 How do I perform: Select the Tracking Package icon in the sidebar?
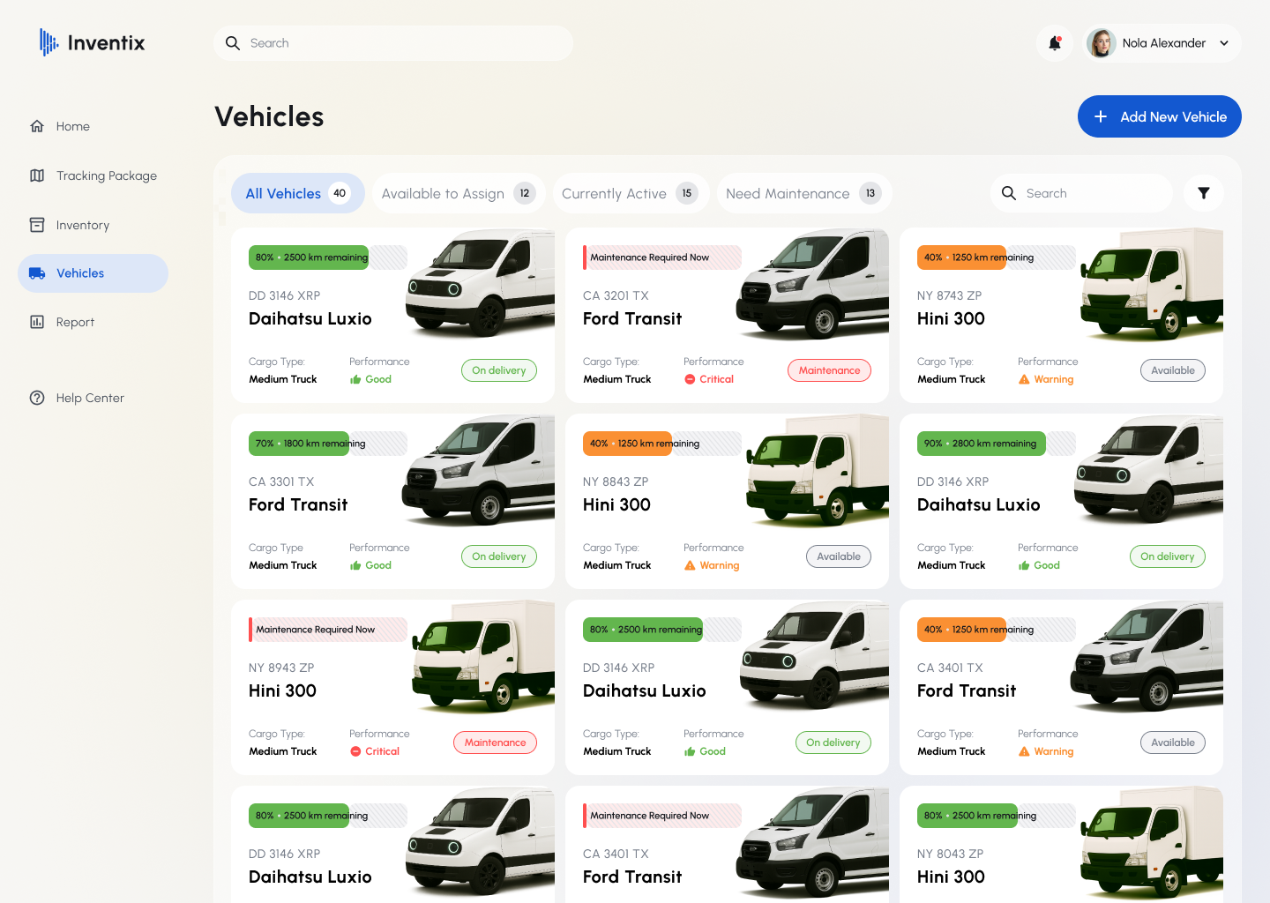coord(36,175)
